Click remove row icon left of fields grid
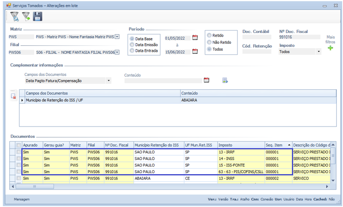343x207 pixels. point(13,96)
